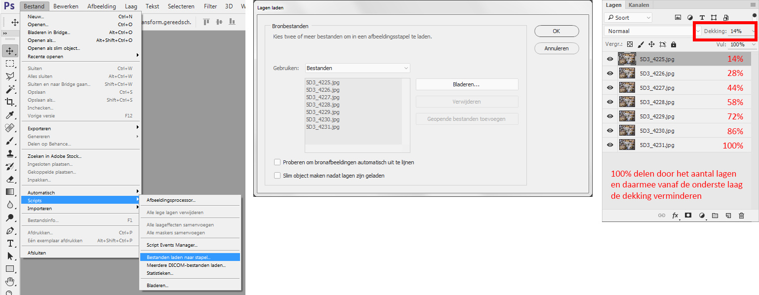Click the delete layer trash icon
This screenshot has width=759, height=295.
pos(741,216)
